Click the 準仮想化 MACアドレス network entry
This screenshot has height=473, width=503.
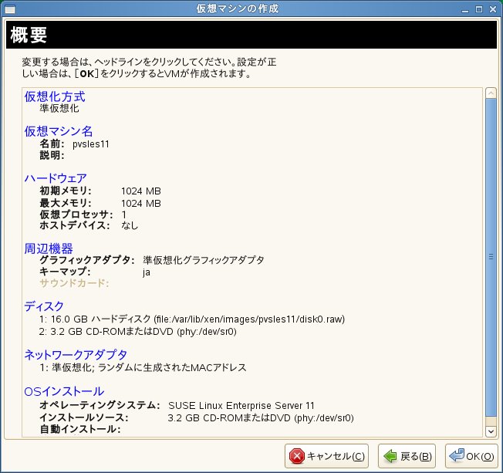(x=143, y=367)
